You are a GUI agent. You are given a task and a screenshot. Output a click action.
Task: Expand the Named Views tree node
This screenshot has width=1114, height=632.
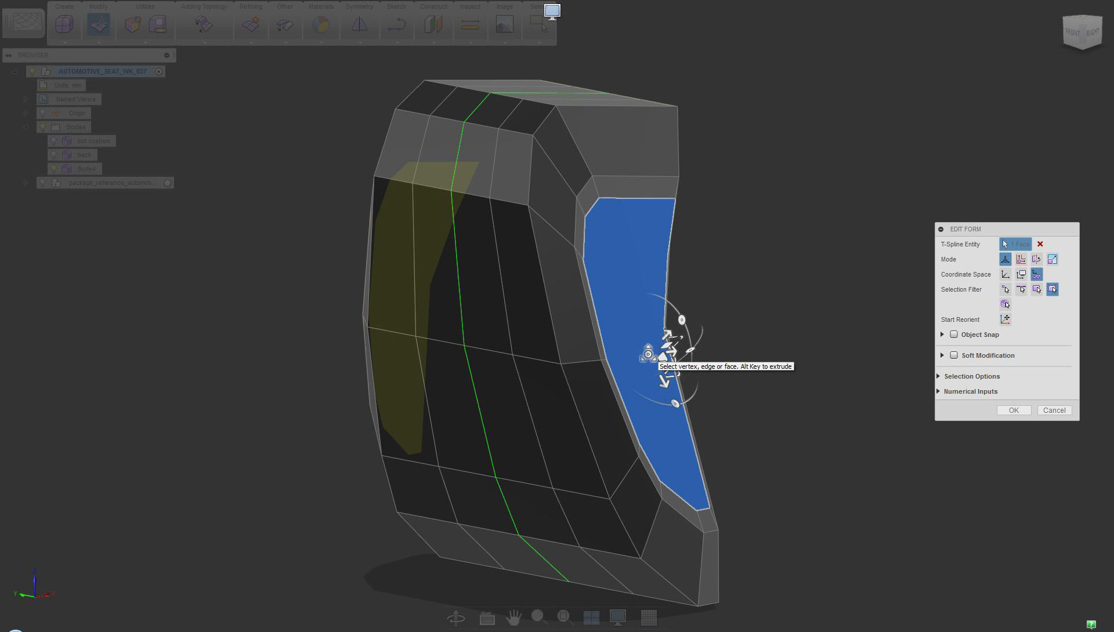pos(26,99)
